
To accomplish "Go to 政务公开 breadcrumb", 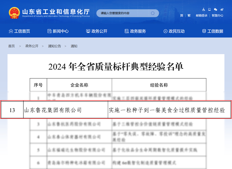I will pos(32,46).
